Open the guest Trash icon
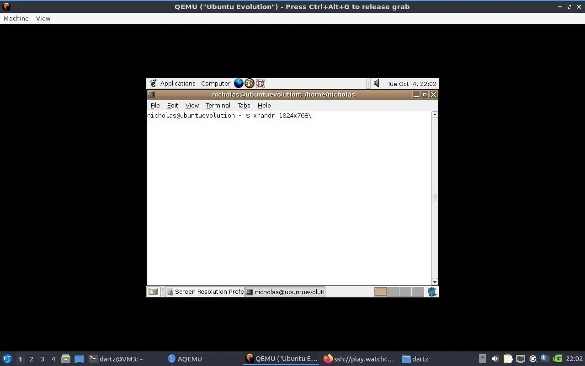The width and height of the screenshot is (585, 366). pyautogui.click(x=432, y=292)
